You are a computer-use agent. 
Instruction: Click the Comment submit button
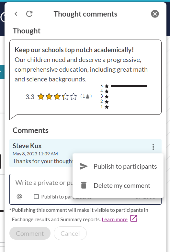(30, 234)
